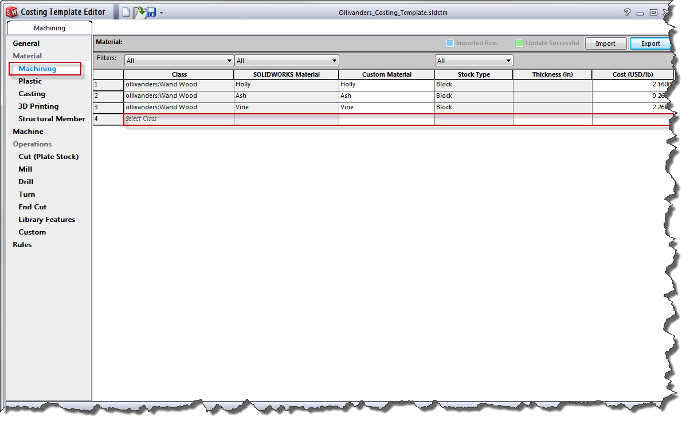
Task: Open End Cut operations
Action: pyautogui.click(x=33, y=207)
